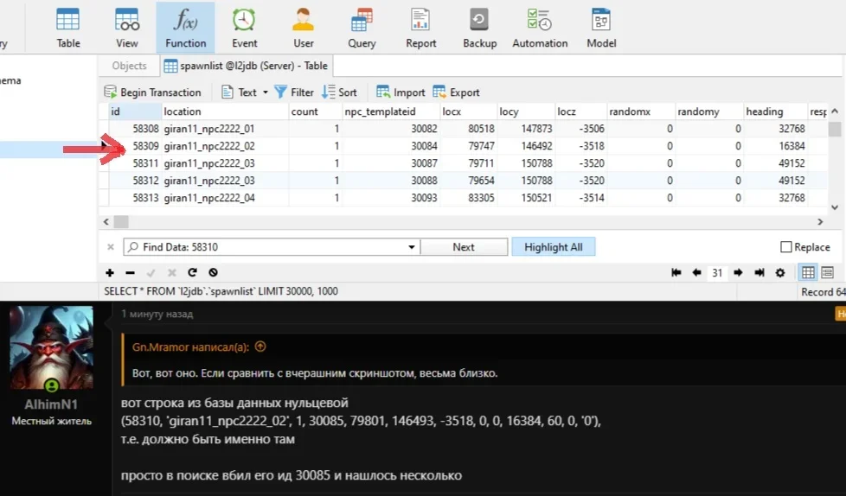Image resolution: width=846 pixels, height=496 pixels.
Task: Select npc_templateid cell 30087
Action: pos(391,163)
